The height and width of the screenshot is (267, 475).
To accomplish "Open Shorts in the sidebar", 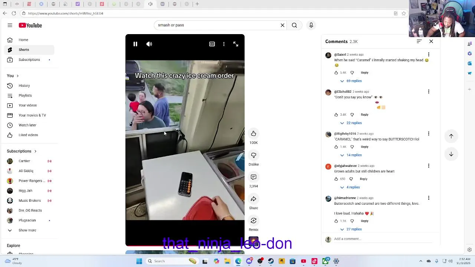I will pos(29,50).
